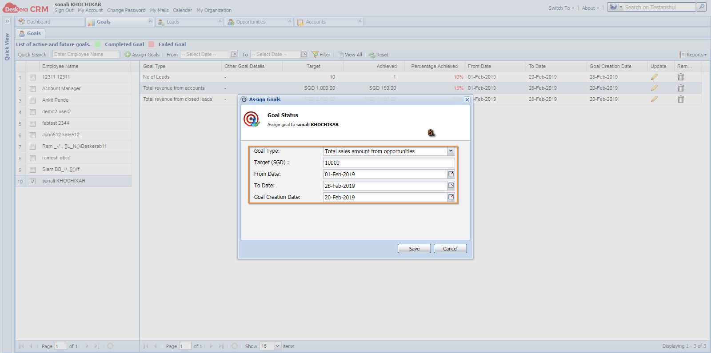Viewport: 711px width, 353px height.
Task: Switch to the Opportunities tab
Action: [x=251, y=22]
